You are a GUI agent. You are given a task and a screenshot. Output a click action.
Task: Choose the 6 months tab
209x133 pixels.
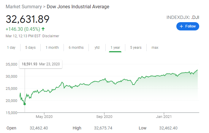point(76,48)
